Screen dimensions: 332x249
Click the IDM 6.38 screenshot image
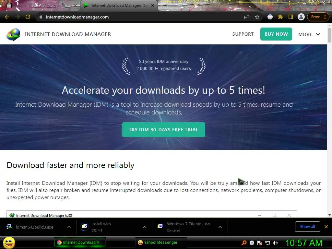[152, 214]
